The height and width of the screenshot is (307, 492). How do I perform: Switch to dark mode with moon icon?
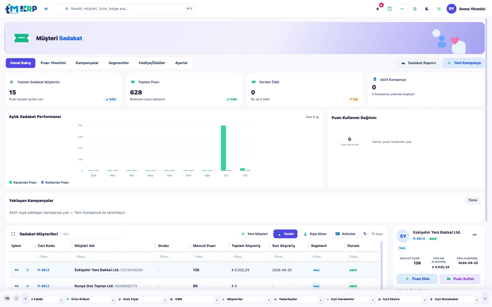tap(427, 9)
